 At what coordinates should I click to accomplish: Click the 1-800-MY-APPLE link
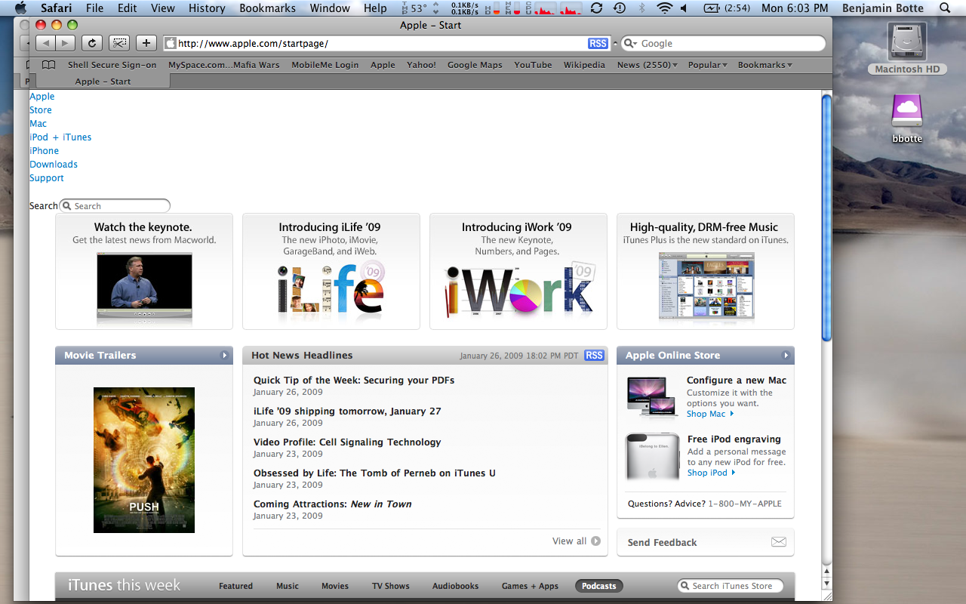[745, 504]
